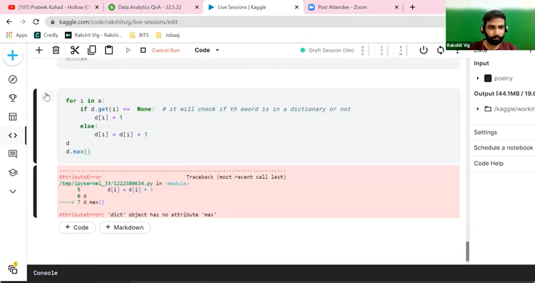Delete cell using trash icon

pos(56,50)
